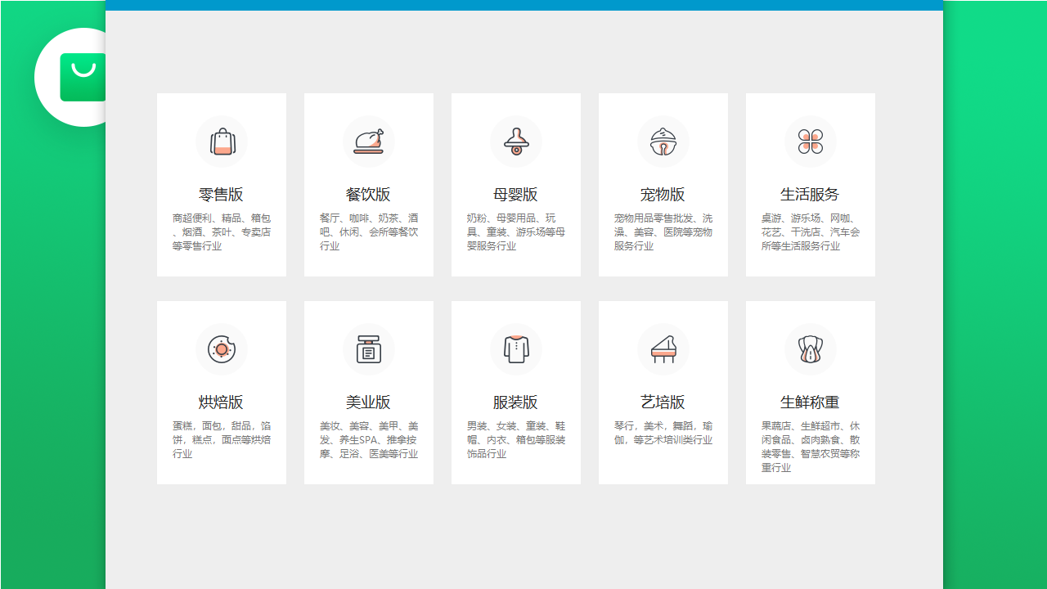Click the baby pacifier icon for 母婴版

point(515,141)
